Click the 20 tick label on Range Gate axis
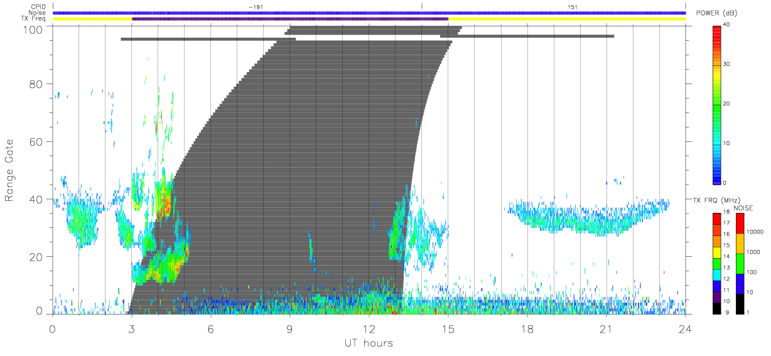The image size is (771, 356). (36, 257)
